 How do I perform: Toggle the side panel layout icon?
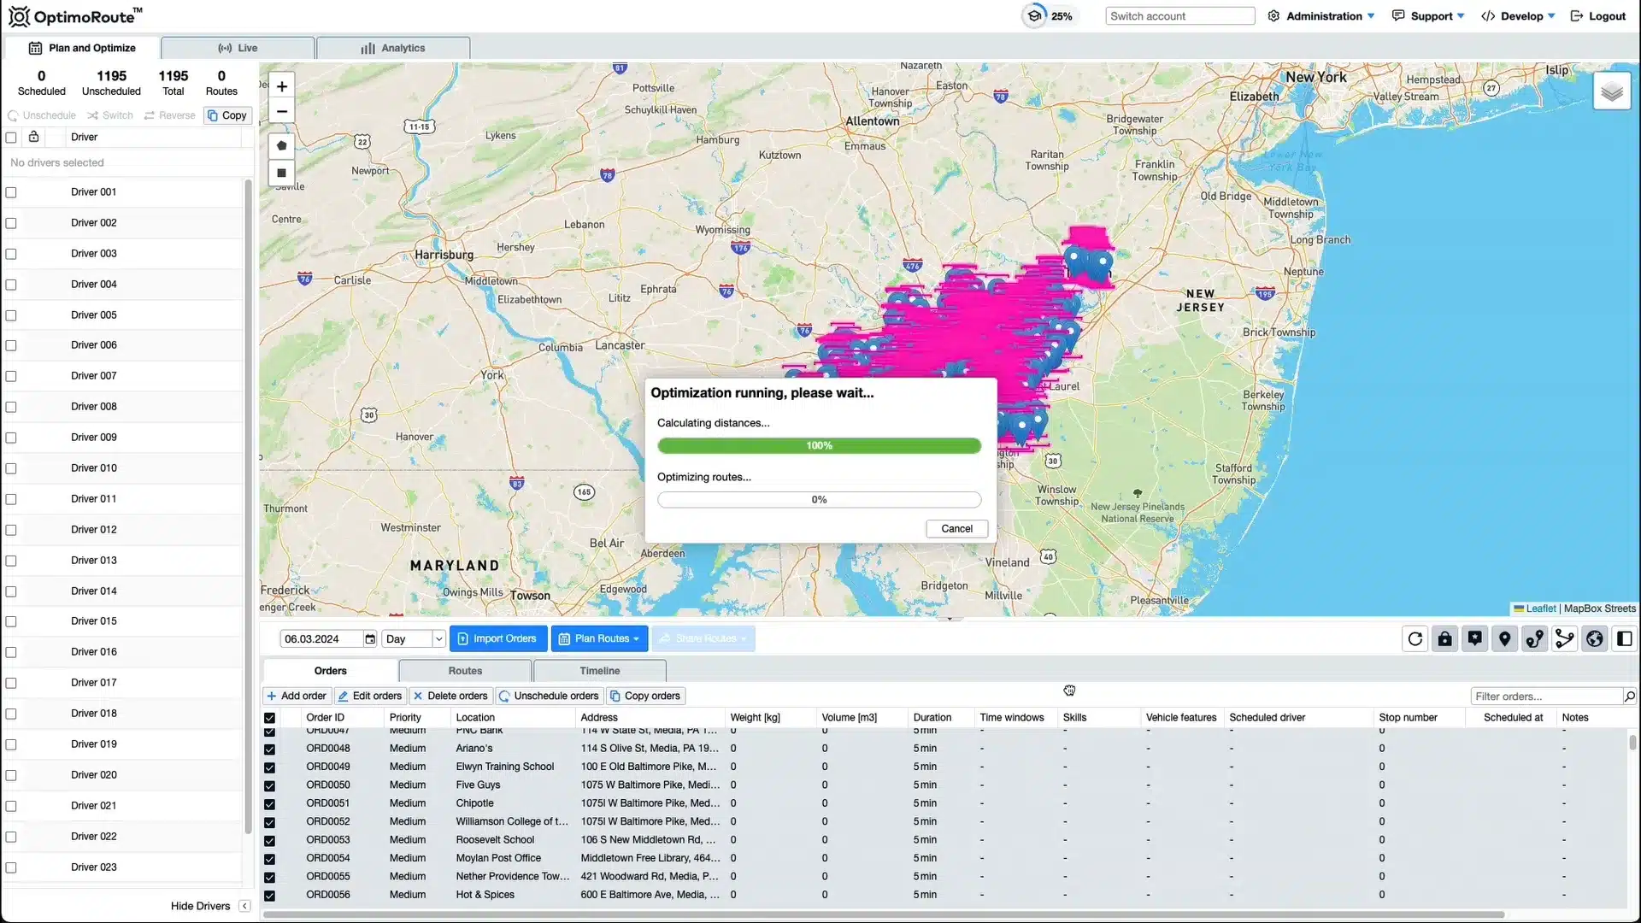[x=1624, y=638]
